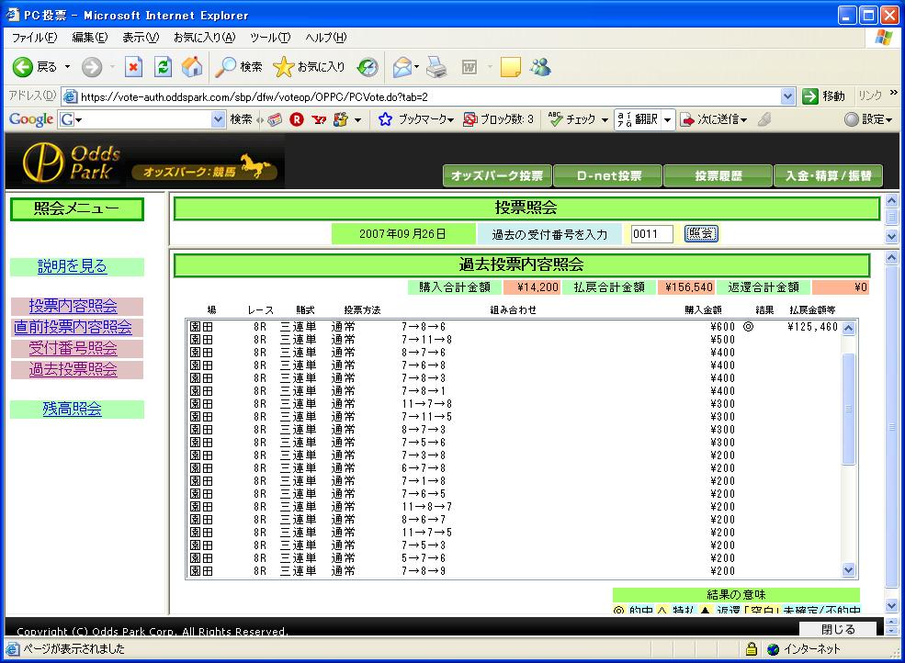
Task: Open the 表示(V) menu
Action: 141,38
